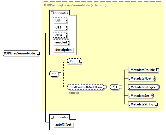Viewport: 166px width, 135px height.
Task: Click the MetadataInteger element label
Action: (143, 87)
